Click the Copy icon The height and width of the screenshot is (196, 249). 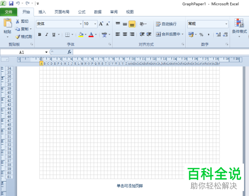point(17,29)
